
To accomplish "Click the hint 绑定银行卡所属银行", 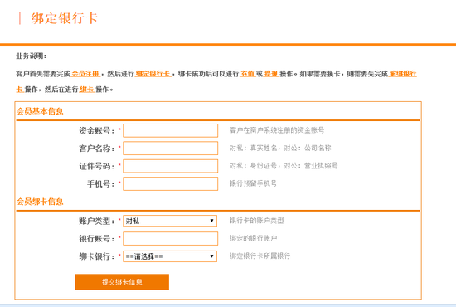I will [x=260, y=256].
